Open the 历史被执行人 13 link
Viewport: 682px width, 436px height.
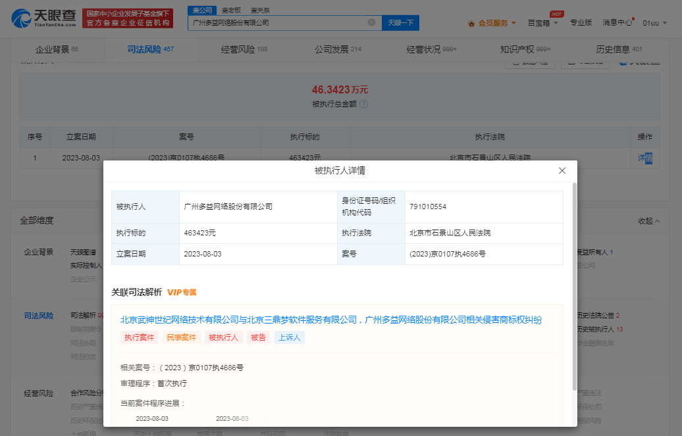point(600,329)
